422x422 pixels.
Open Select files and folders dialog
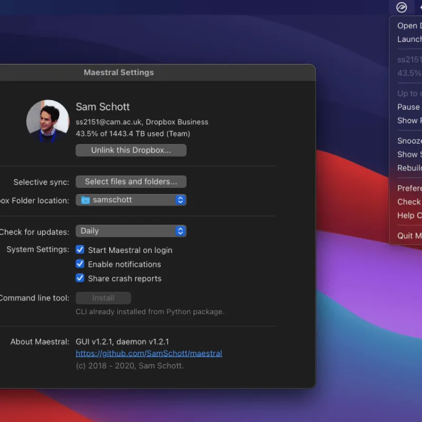point(131,181)
